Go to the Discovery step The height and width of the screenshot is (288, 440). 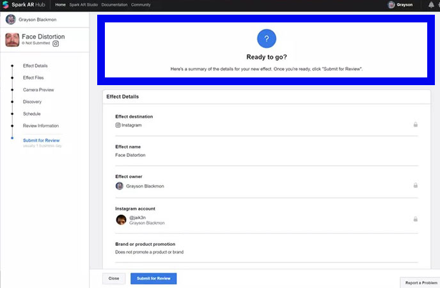point(32,102)
